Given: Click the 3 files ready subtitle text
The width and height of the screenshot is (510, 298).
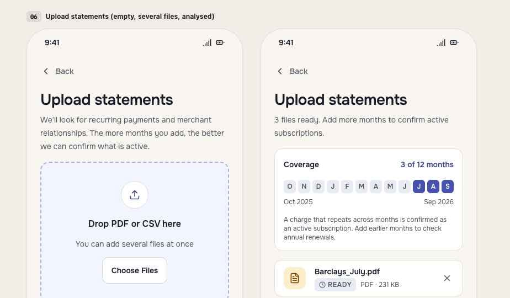Looking at the screenshot, I should click(x=362, y=126).
